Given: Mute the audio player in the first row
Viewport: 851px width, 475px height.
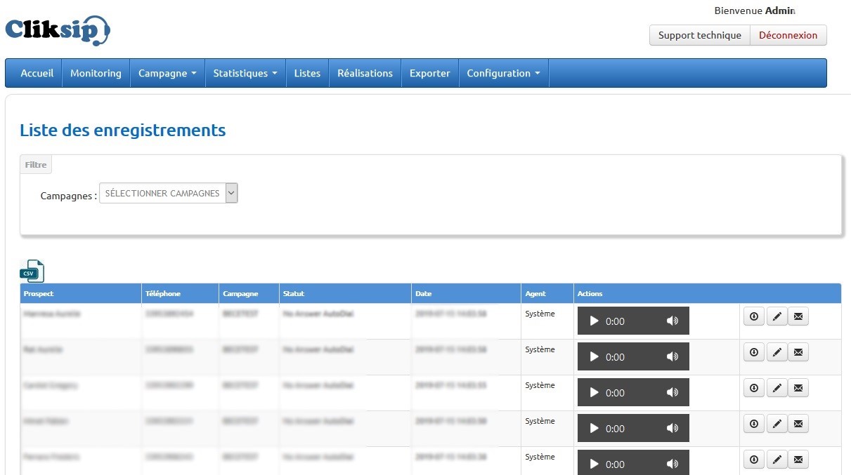Looking at the screenshot, I should [673, 321].
